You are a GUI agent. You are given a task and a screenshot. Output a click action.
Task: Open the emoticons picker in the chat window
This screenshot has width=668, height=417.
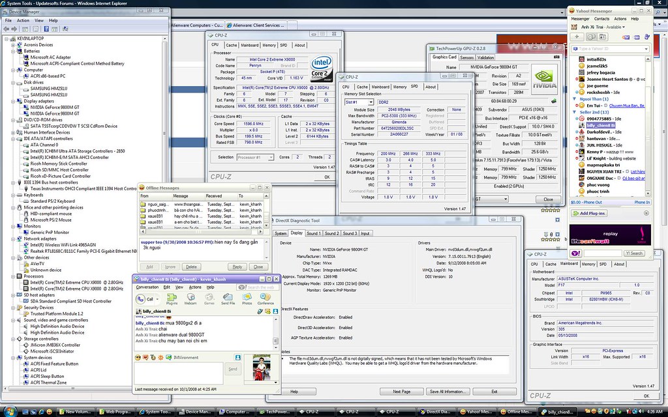pyautogui.click(x=138, y=358)
